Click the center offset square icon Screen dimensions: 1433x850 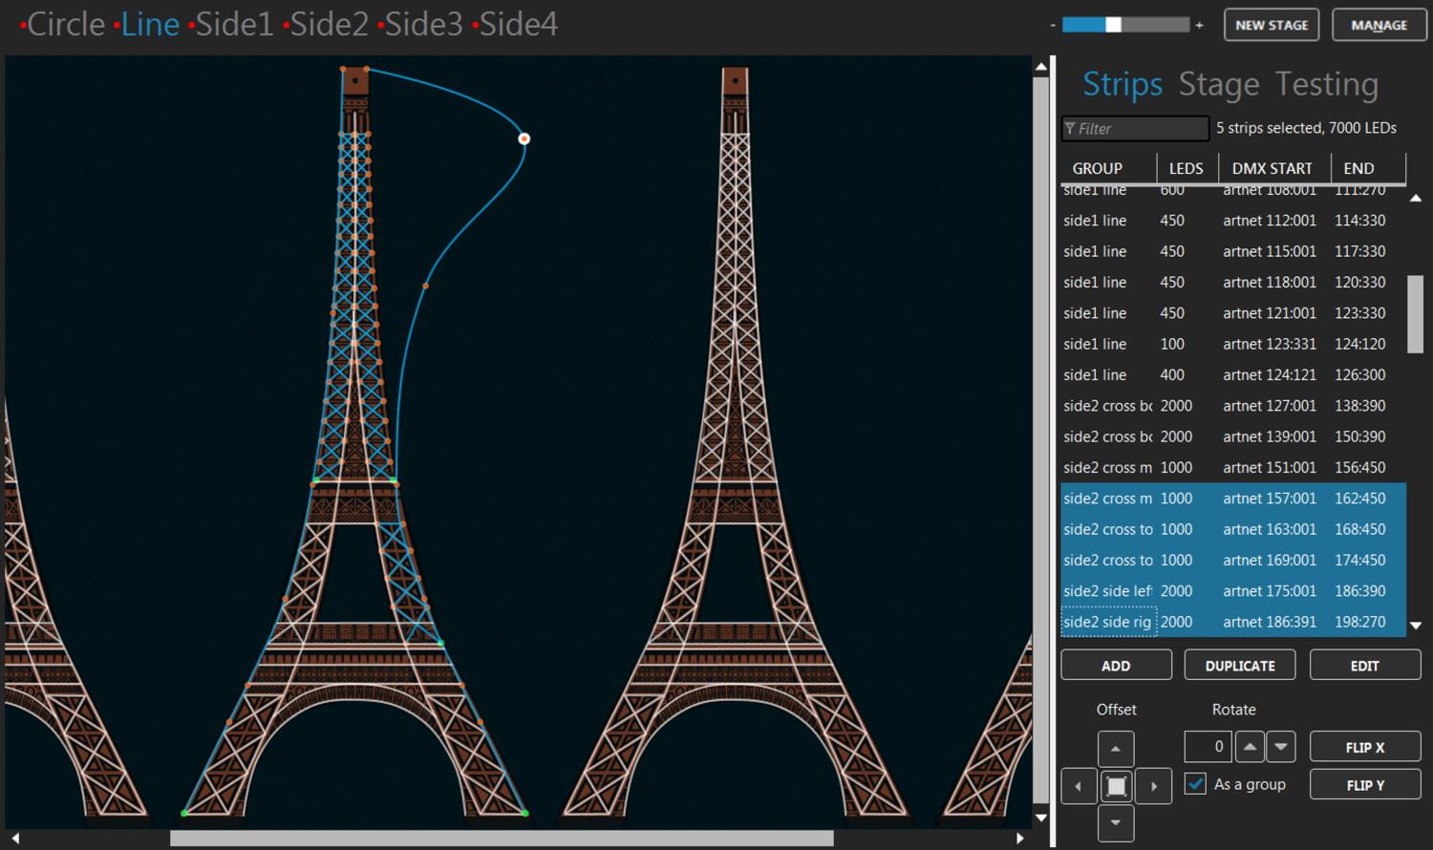click(1116, 786)
